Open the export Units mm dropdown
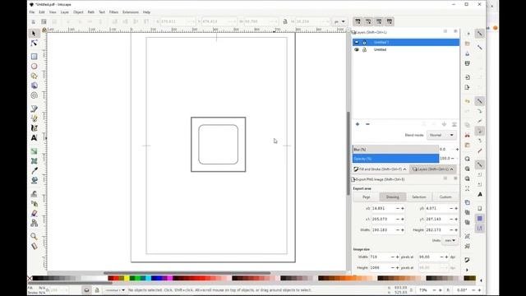Screen dimensions: 526x296 click(x=450, y=240)
